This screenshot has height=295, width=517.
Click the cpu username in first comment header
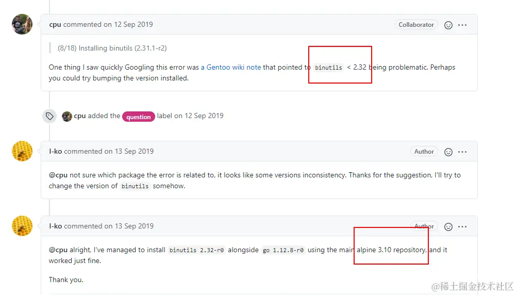[x=55, y=25]
